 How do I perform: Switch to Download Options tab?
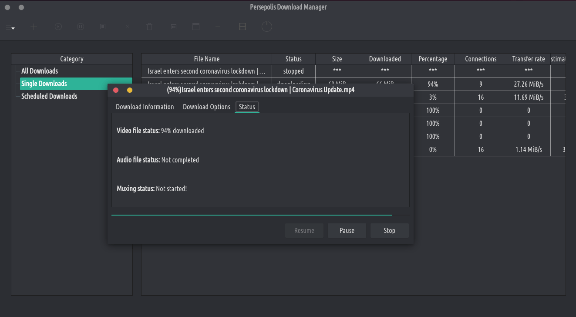point(206,107)
